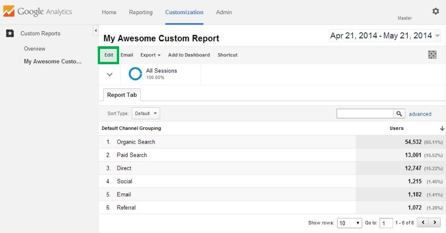Click the search magnifier button

point(399,114)
